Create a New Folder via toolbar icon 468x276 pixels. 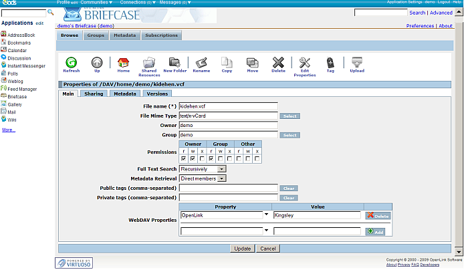(x=174, y=62)
